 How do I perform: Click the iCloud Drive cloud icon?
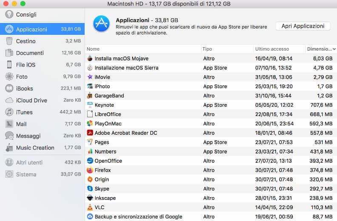pos(9,100)
